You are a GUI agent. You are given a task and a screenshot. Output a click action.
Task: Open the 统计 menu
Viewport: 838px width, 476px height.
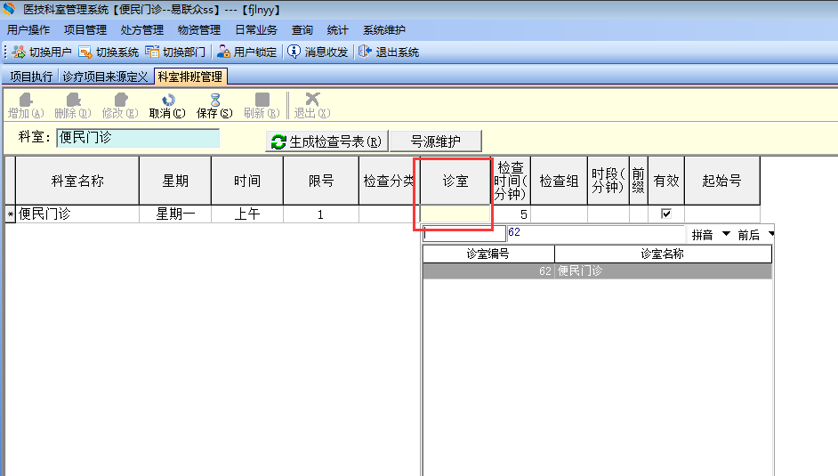338,30
